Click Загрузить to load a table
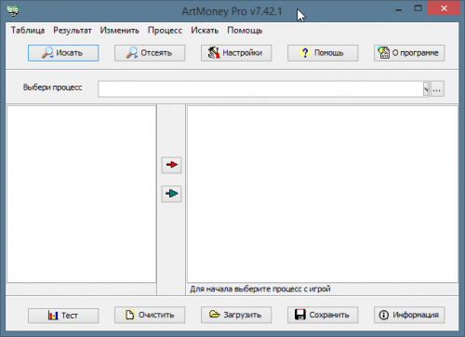 (236, 315)
